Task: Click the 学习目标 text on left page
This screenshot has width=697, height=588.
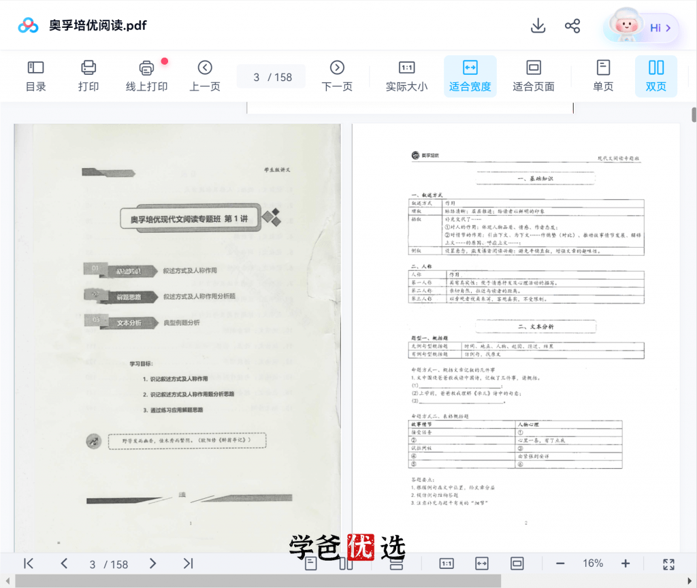Action: (x=142, y=363)
